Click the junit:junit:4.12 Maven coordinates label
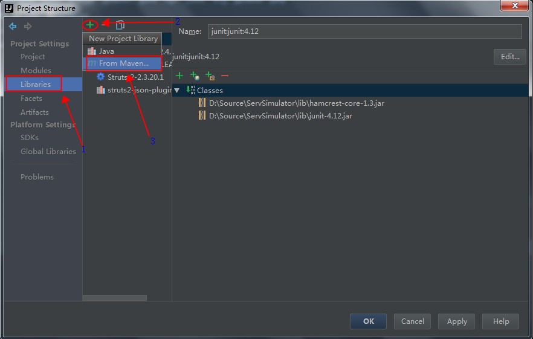The image size is (533, 339). tap(196, 56)
